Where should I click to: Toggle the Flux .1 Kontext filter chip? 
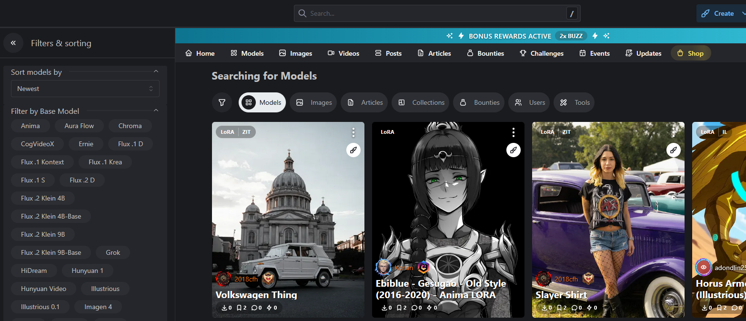click(42, 162)
